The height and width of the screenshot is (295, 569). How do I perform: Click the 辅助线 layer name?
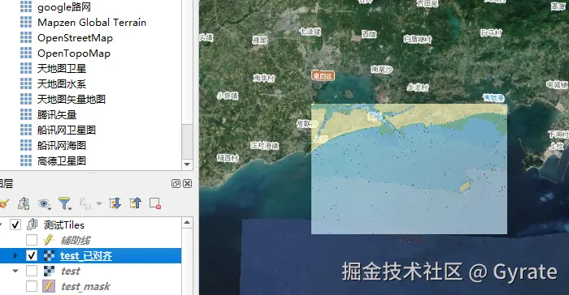tap(76, 241)
